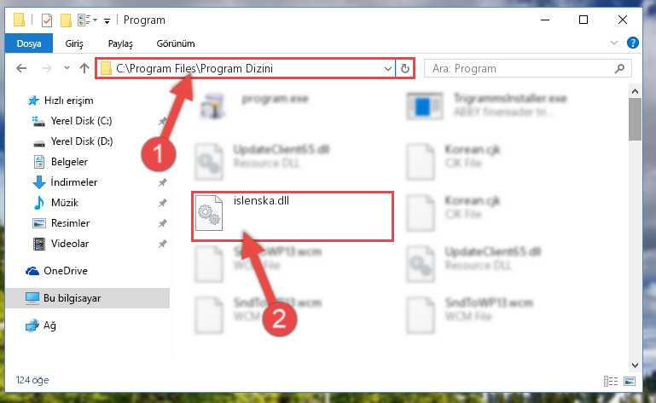Expand the address bar history dropdown
The height and width of the screenshot is (403, 656).
(x=388, y=68)
